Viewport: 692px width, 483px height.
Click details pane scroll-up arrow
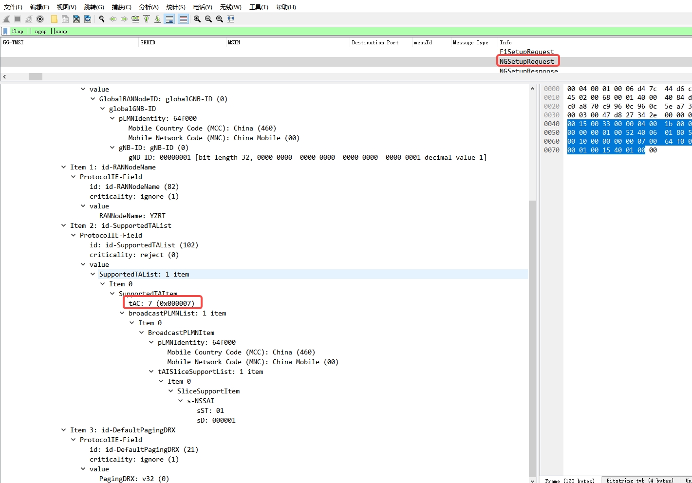pos(532,89)
